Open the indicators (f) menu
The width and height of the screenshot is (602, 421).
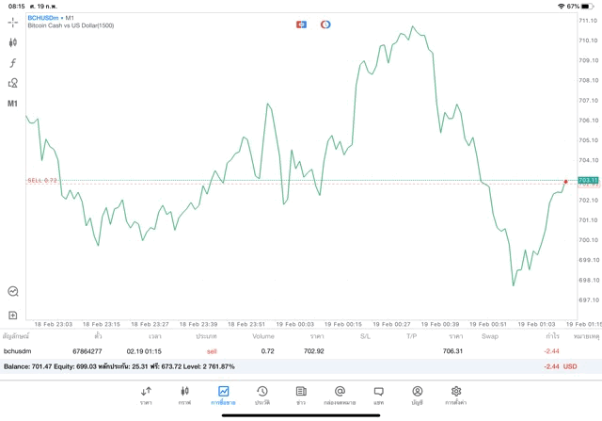[x=13, y=63]
